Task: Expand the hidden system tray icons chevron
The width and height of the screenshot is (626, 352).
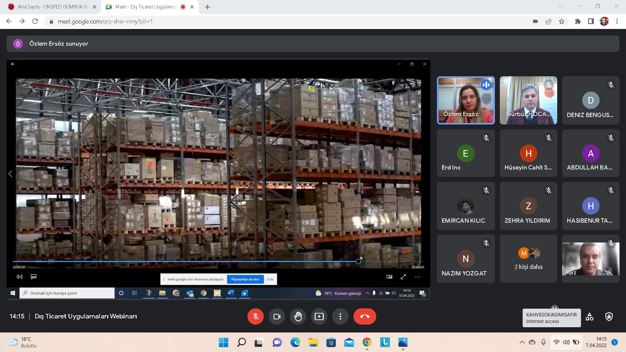Action: pos(522,342)
